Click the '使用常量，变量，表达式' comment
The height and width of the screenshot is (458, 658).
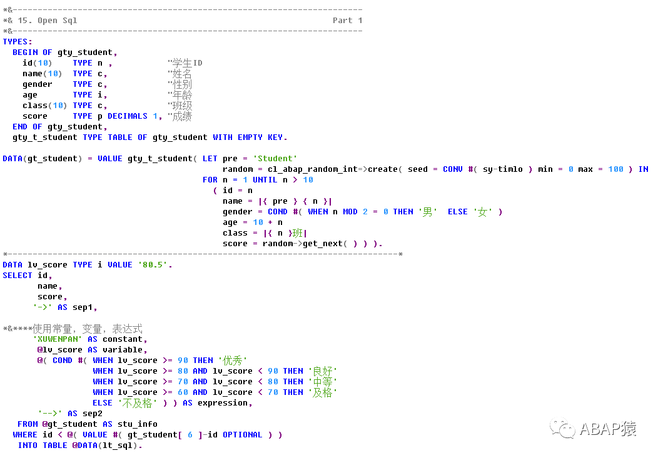[x=88, y=329]
